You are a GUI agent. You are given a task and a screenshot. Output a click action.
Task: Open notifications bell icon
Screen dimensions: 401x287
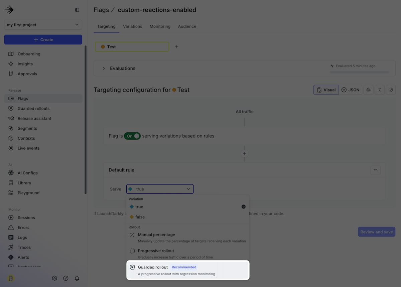(77, 278)
